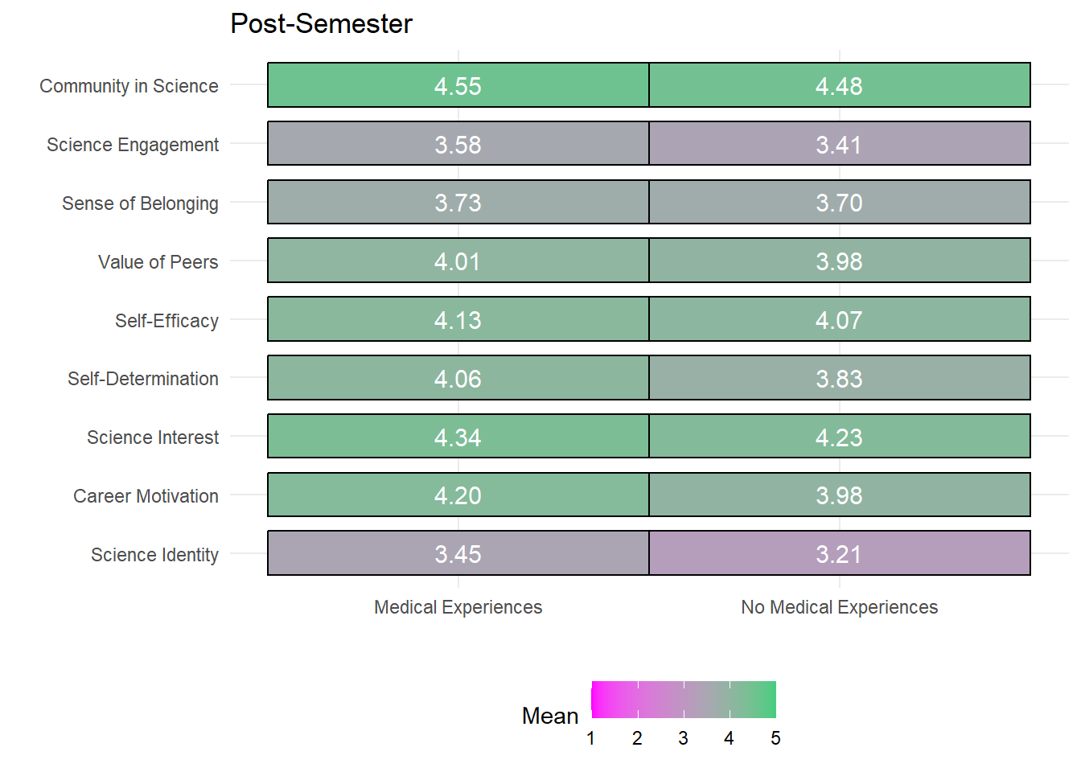Click the No Medical Experiences axis label
Viewport: 1081px width, 772px height.
pos(840,607)
